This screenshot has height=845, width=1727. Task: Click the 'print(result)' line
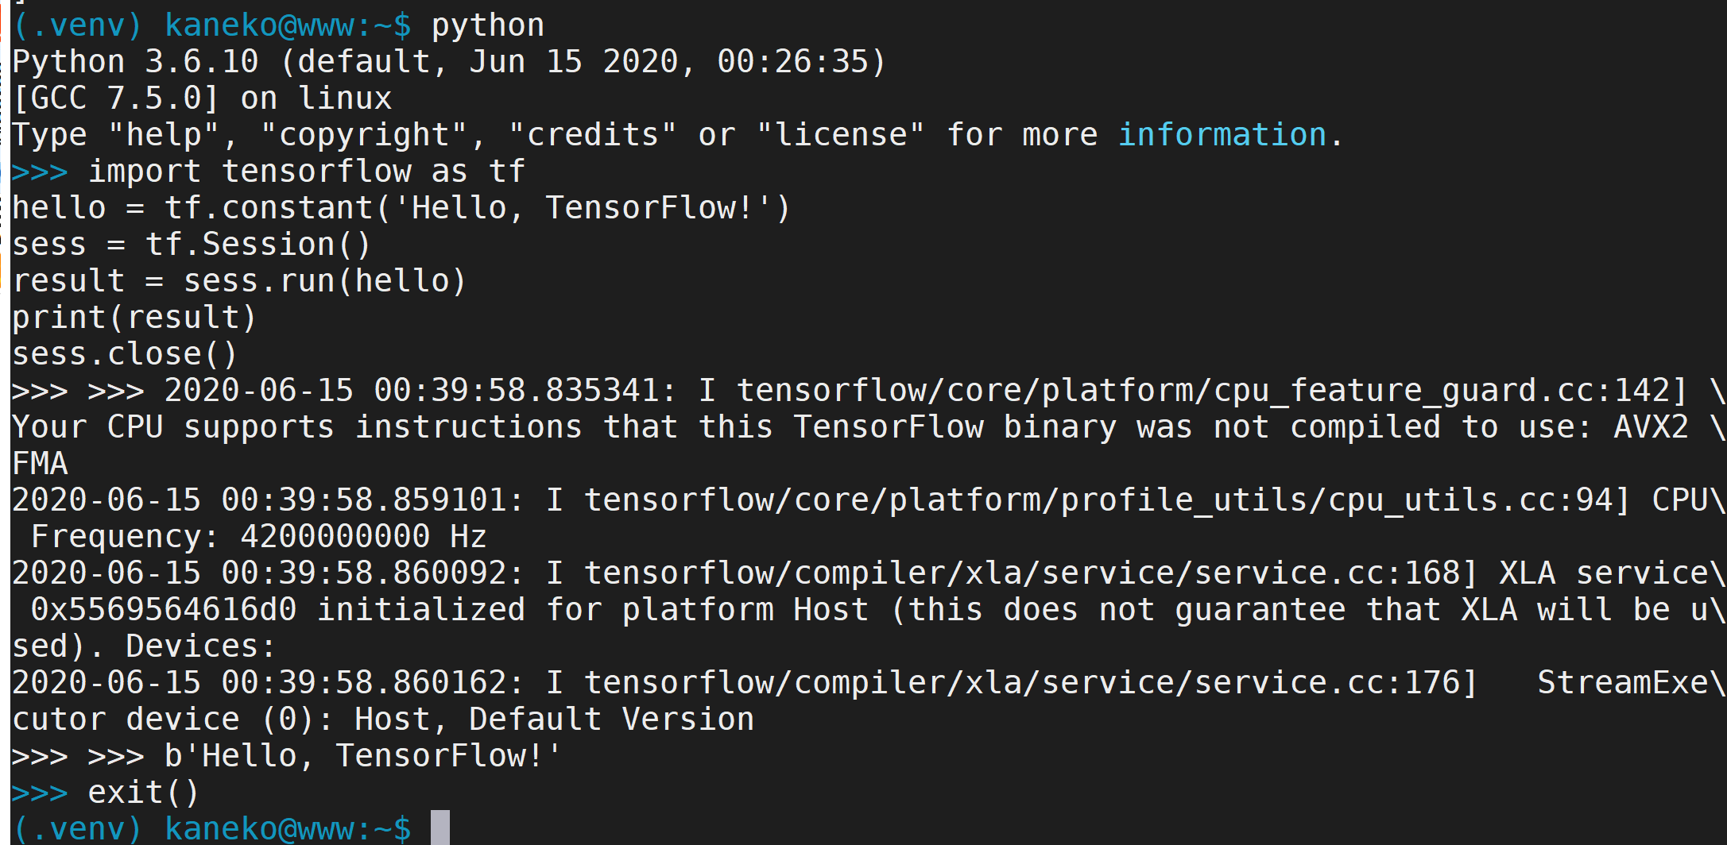(x=134, y=317)
